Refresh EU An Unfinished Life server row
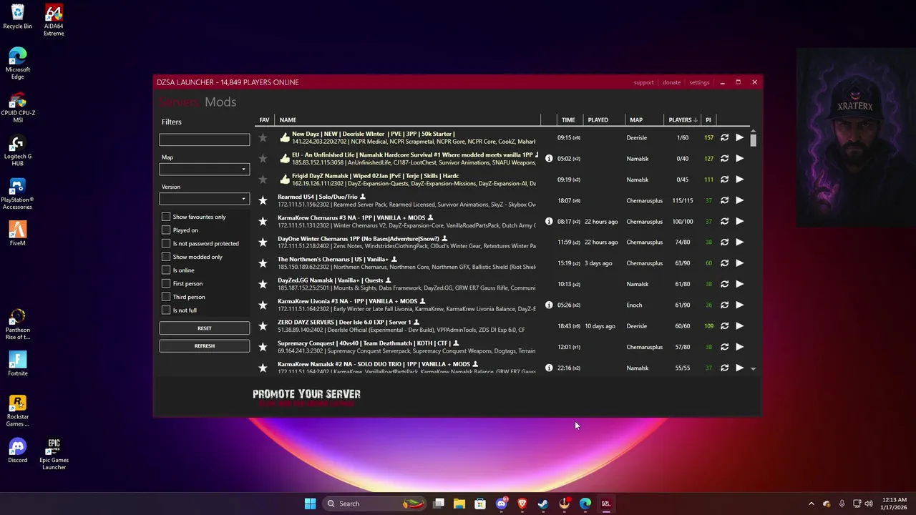This screenshot has height=515, width=916. pyautogui.click(x=724, y=158)
